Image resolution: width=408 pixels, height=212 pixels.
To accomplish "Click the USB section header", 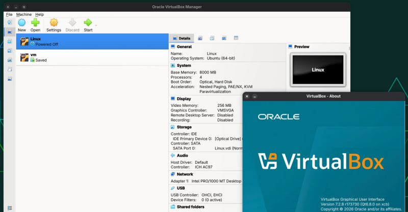I will 181,188.
